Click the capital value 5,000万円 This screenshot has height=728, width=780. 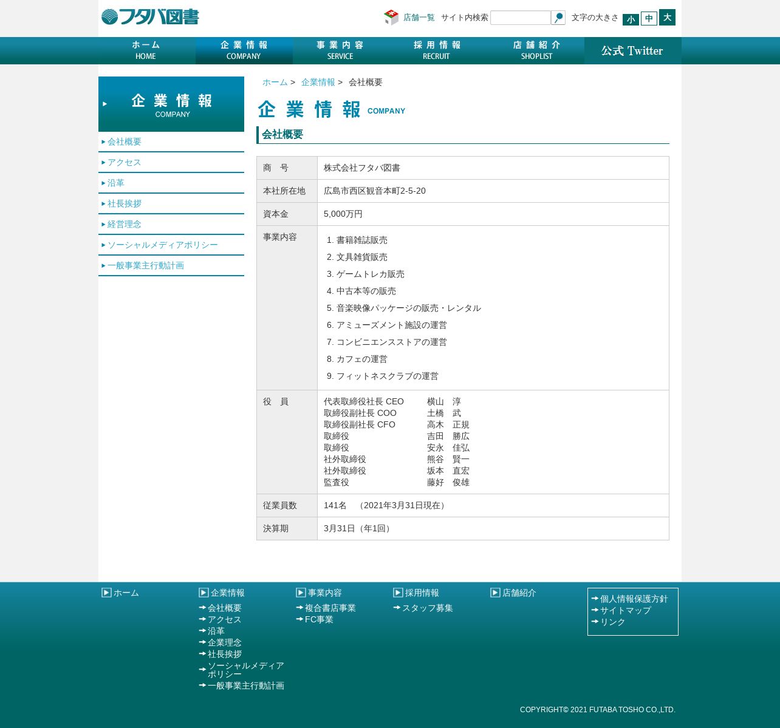(343, 214)
